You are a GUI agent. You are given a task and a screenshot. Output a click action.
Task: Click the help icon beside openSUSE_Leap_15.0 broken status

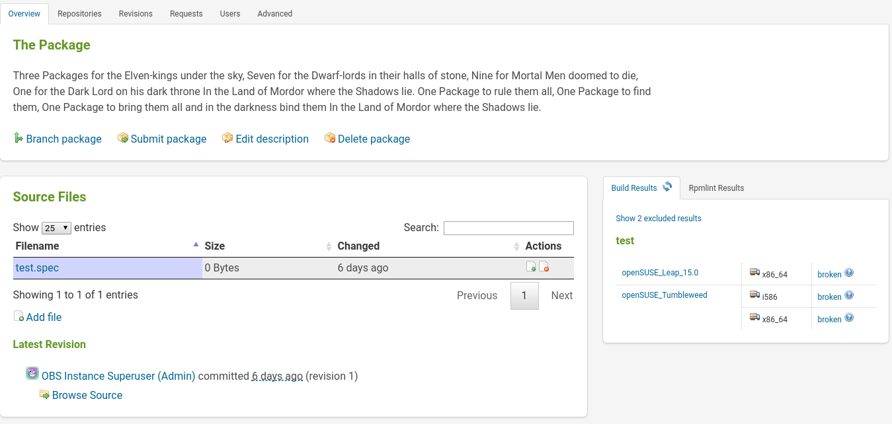click(849, 273)
